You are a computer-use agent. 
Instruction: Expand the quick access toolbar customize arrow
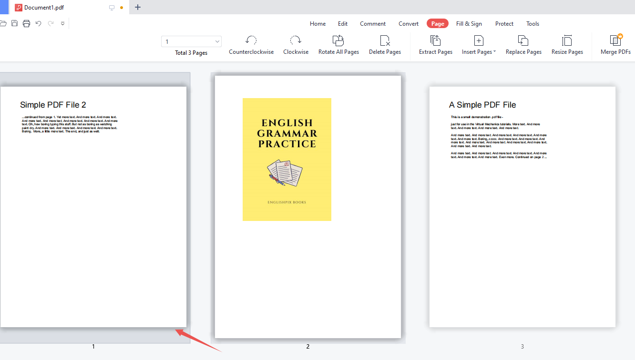click(62, 23)
